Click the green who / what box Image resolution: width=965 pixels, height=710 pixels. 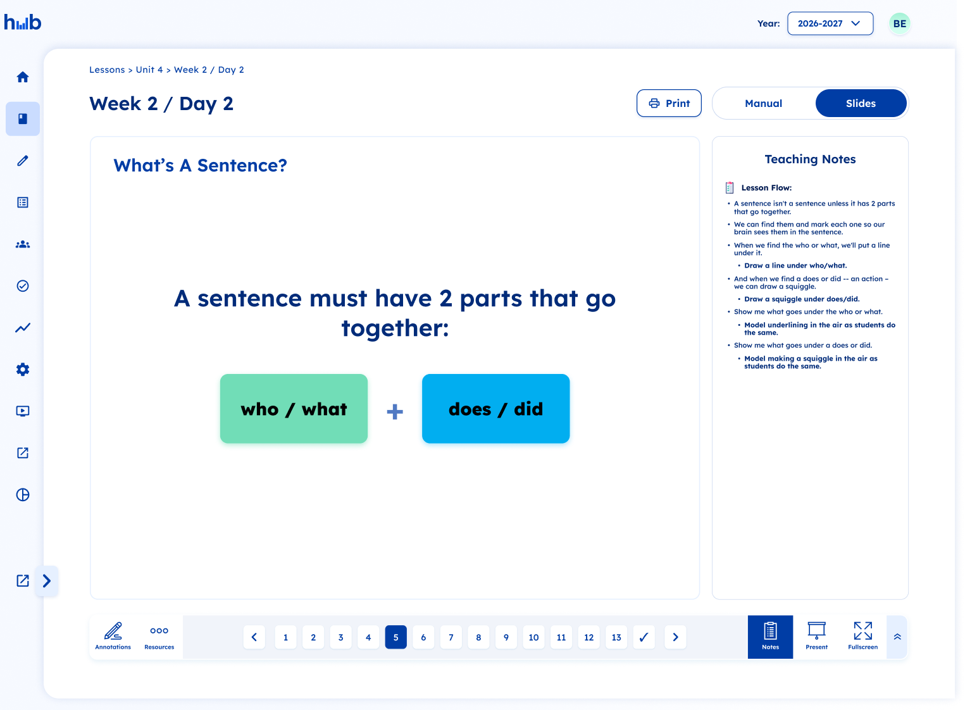(x=294, y=409)
